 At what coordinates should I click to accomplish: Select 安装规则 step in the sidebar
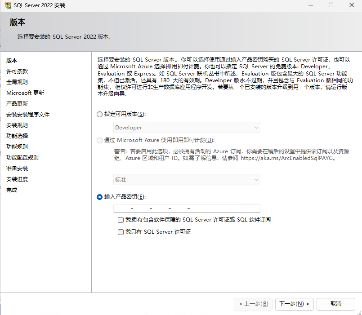coord(17,125)
